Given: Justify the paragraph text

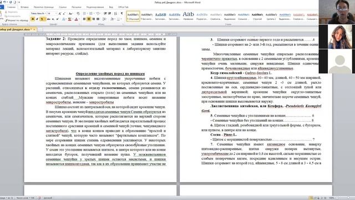Looking at the screenshot, I should pyautogui.click(x=98, y=19).
